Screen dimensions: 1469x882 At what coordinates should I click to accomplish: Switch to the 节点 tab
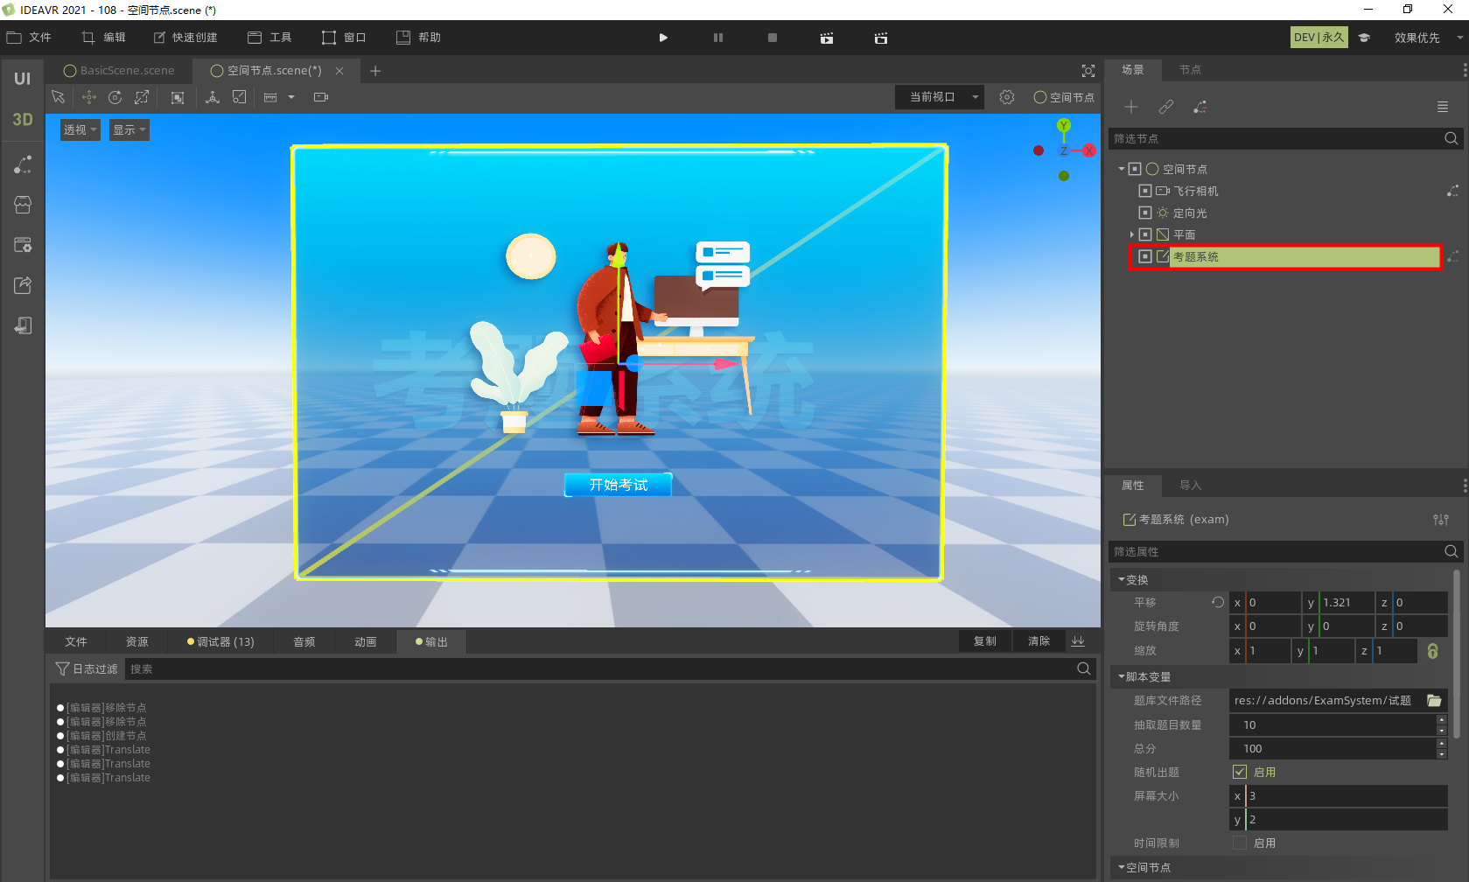click(x=1190, y=70)
